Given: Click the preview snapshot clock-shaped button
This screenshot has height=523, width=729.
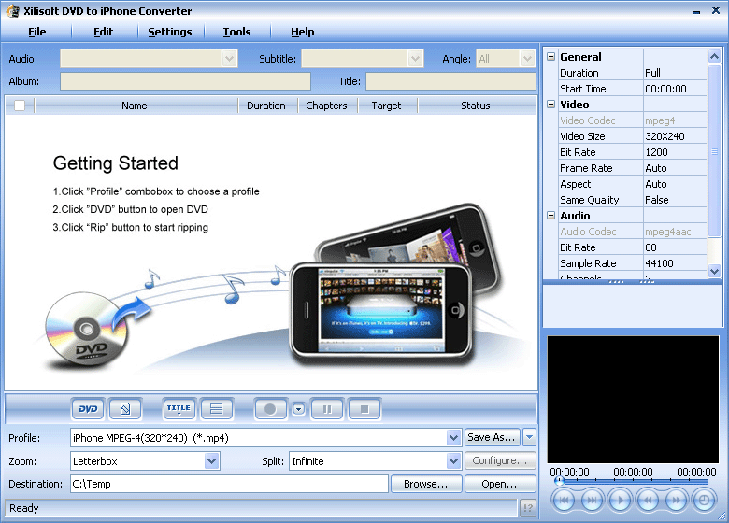Looking at the screenshot, I should (x=704, y=501).
